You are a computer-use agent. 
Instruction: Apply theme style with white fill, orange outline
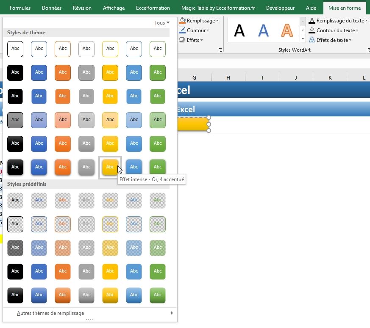[x=63, y=49]
